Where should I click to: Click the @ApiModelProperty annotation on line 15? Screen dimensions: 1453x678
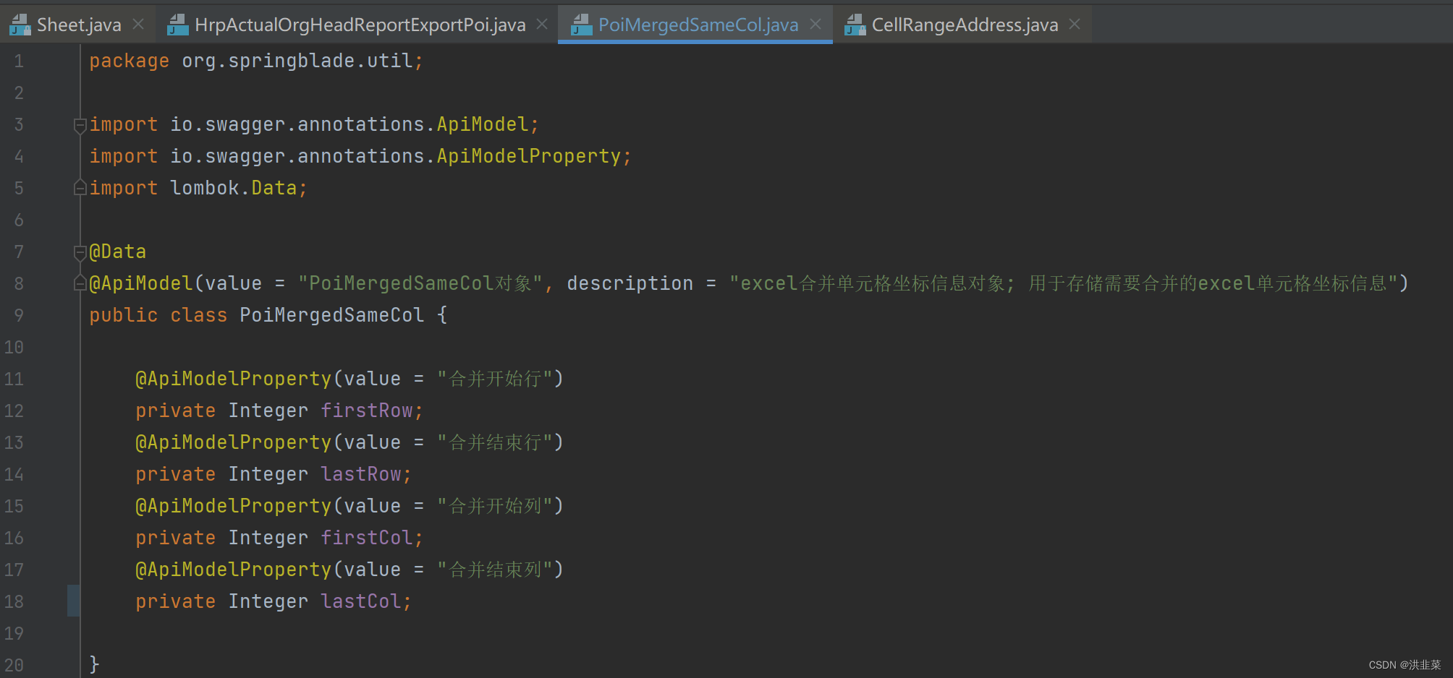click(233, 507)
